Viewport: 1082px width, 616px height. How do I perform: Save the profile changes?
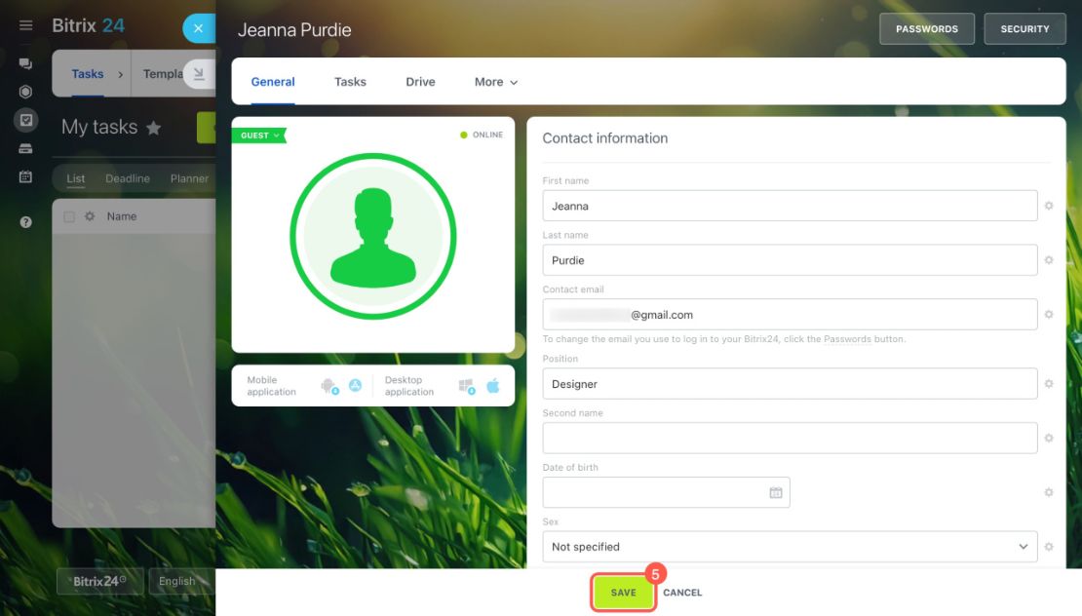(x=623, y=593)
